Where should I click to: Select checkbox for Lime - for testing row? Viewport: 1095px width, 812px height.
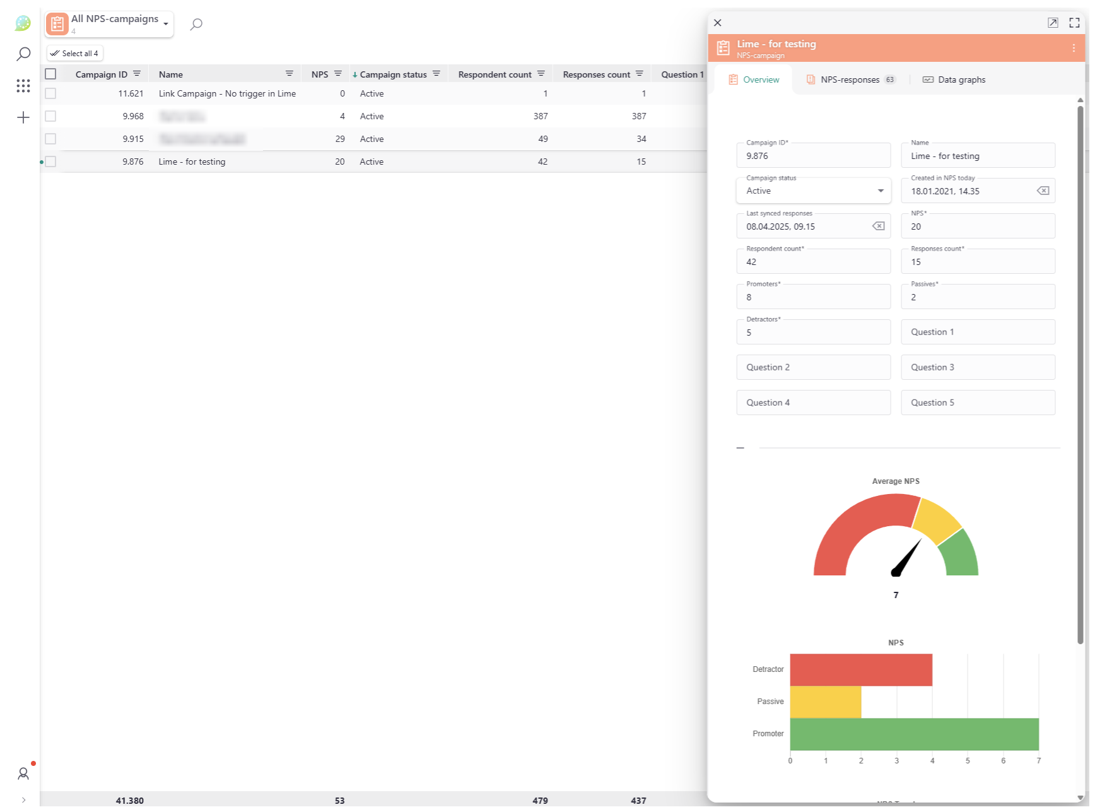coord(50,162)
